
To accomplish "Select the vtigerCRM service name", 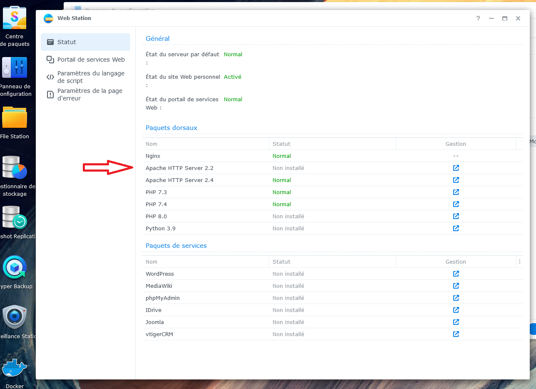I will 159,334.
